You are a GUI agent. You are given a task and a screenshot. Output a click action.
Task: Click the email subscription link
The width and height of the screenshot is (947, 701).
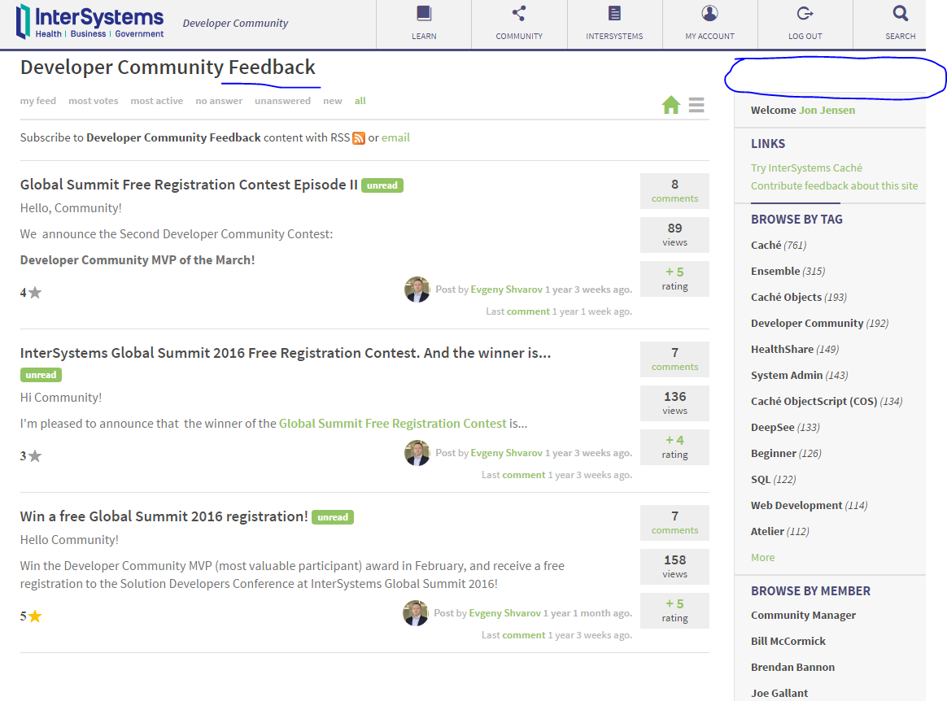coord(395,137)
